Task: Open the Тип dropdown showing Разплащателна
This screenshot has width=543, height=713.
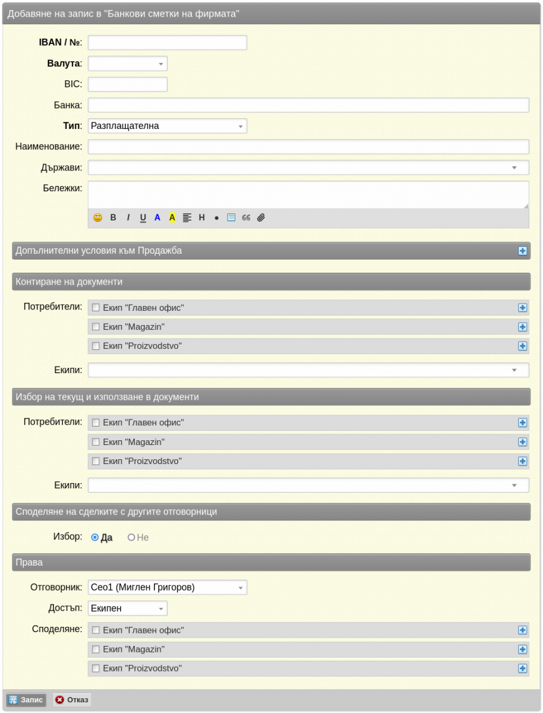Action: click(168, 126)
